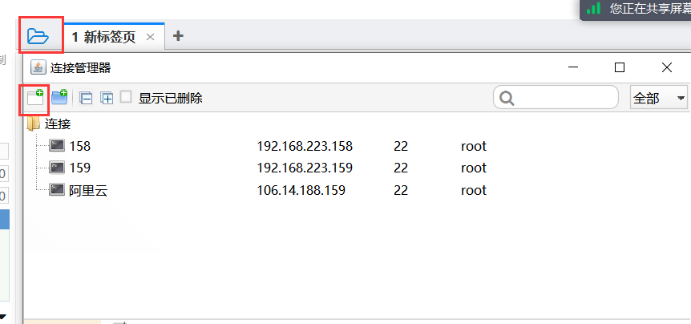The width and height of the screenshot is (691, 324).
Task: Click the screen sharing signal indicator
Action: (593, 8)
